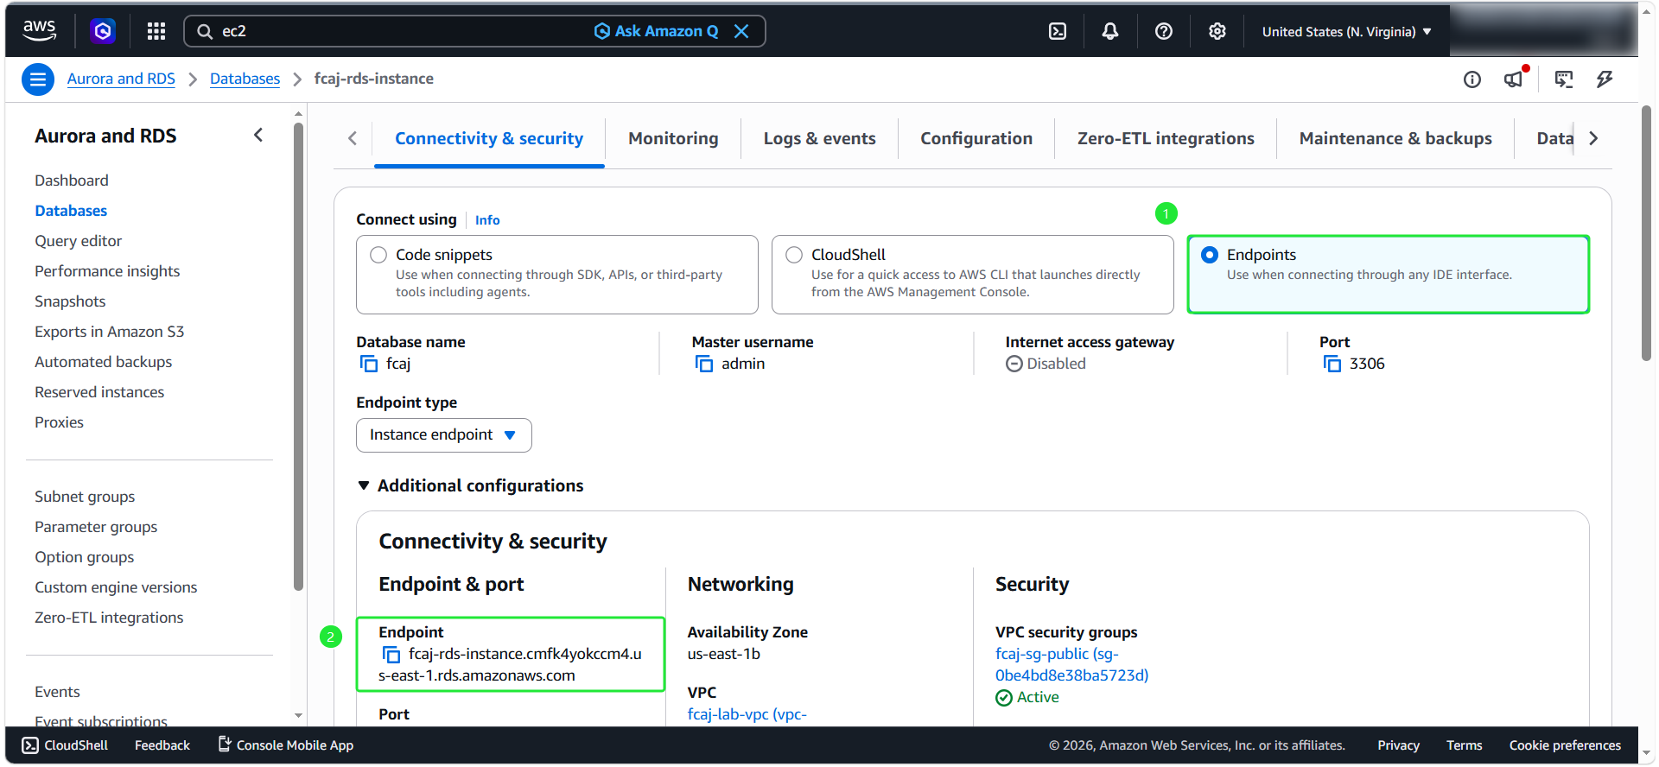Image resolution: width=1659 pixels, height=767 pixels.
Task: Open Databases in the sidebar
Action: pos(71,211)
